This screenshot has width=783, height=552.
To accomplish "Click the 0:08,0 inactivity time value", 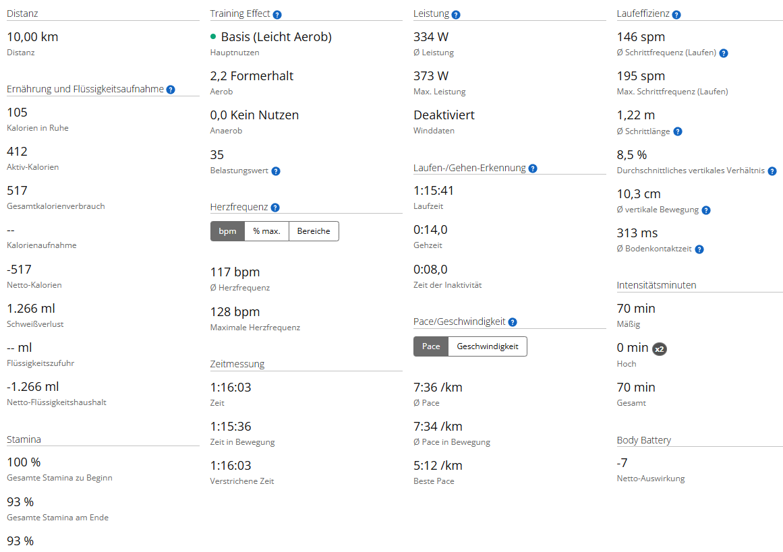I will click(x=430, y=270).
